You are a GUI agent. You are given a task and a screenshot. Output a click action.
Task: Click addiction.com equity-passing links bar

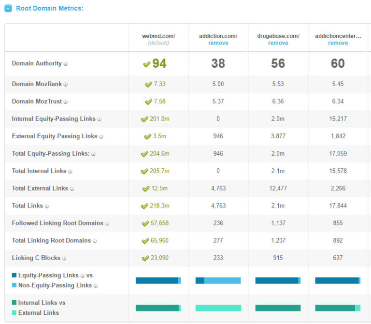click(218, 280)
